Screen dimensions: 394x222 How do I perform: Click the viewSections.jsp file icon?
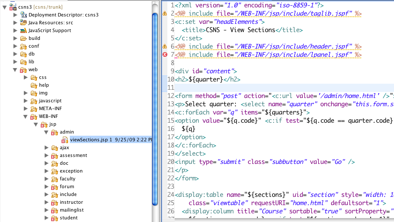pos(65,140)
